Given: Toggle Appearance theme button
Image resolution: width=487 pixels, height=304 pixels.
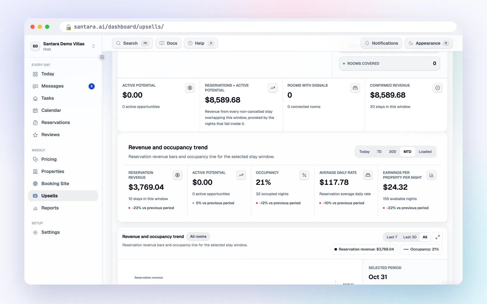Looking at the screenshot, I should click(429, 43).
